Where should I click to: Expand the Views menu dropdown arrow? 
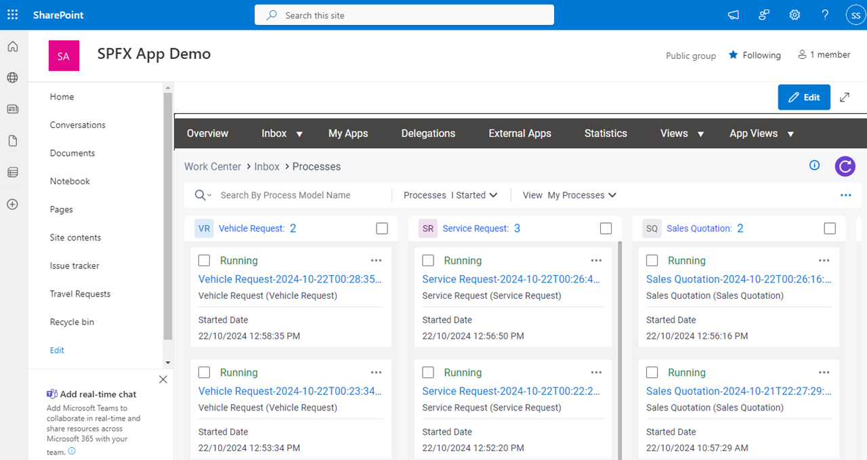pos(700,134)
